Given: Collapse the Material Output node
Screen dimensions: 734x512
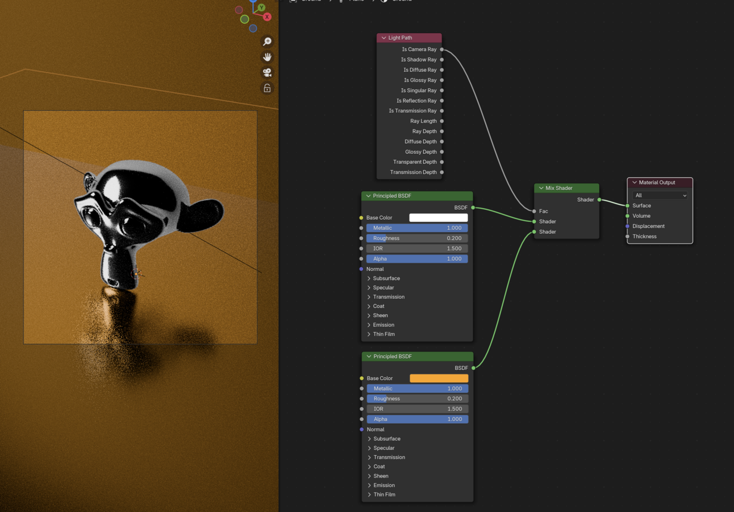Looking at the screenshot, I should pyautogui.click(x=634, y=182).
